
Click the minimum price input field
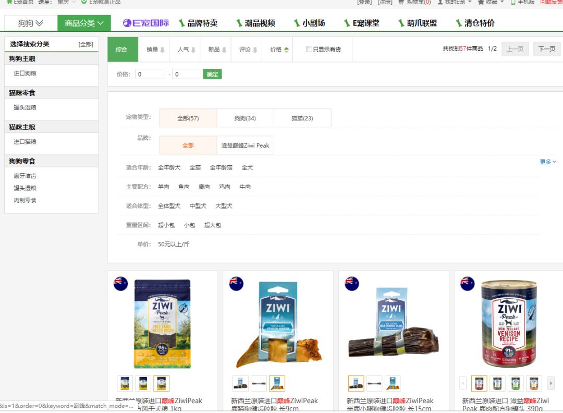(150, 74)
